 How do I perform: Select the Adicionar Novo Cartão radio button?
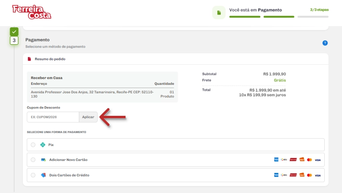click(33, 160)
